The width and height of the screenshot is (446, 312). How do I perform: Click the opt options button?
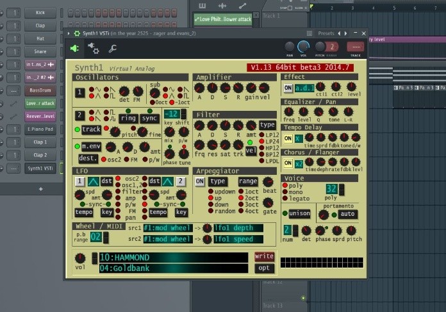[264, 268]
